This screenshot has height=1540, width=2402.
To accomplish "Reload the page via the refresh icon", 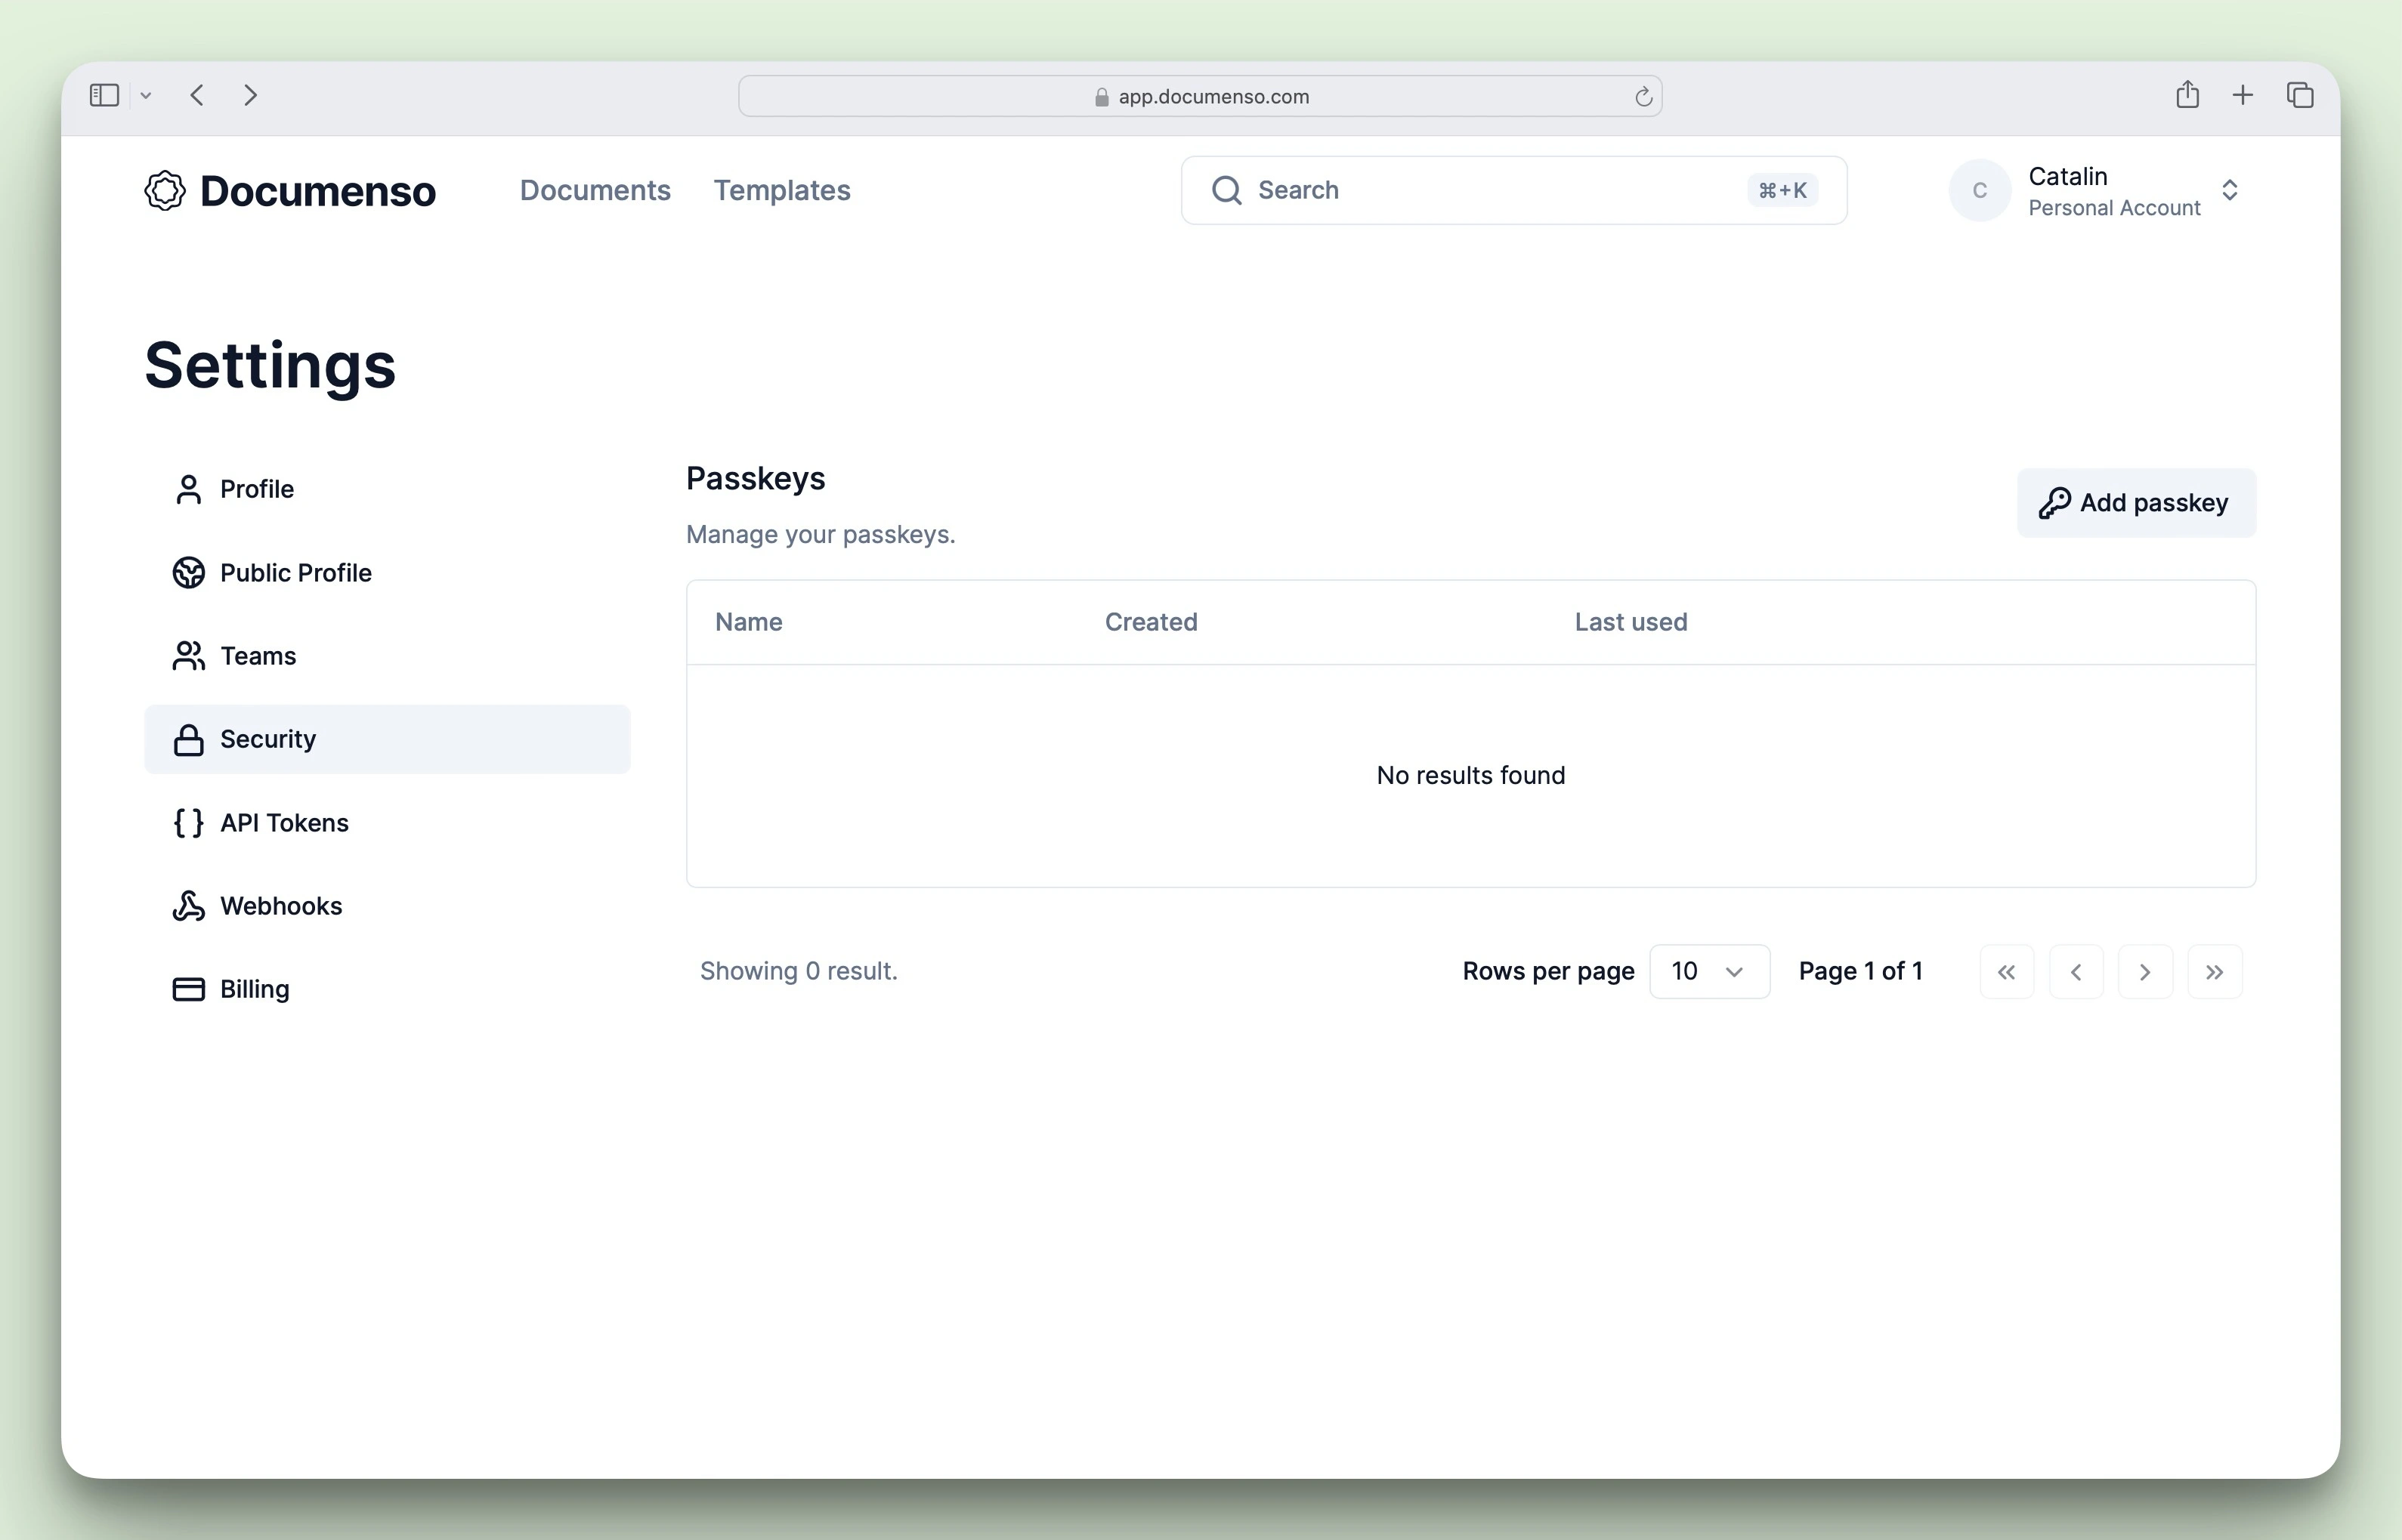I will coord(1643,95).
